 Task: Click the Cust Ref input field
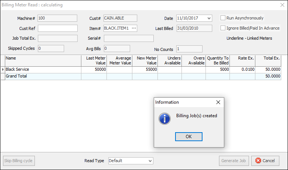click(57, 28)
